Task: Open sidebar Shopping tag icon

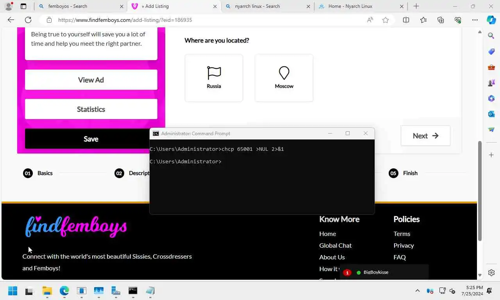Action: click(491, 52)
